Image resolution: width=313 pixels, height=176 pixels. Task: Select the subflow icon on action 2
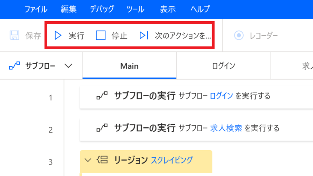[102, 128]
